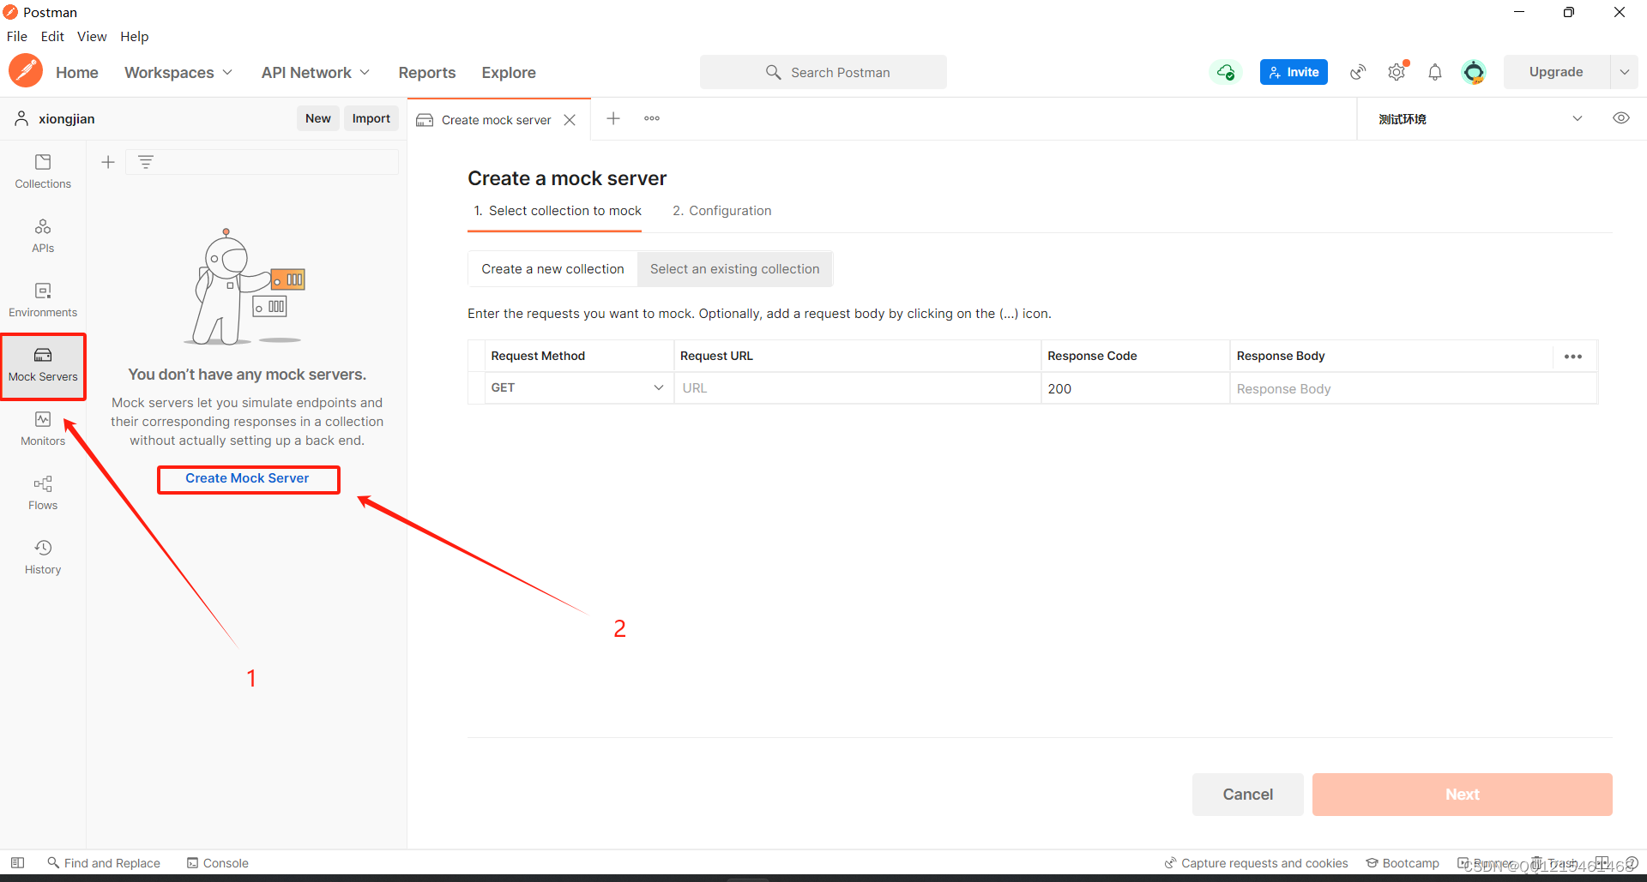Go to the Configuration step tab
This screenshot has height=882, width=1647.
click(722, 211)
